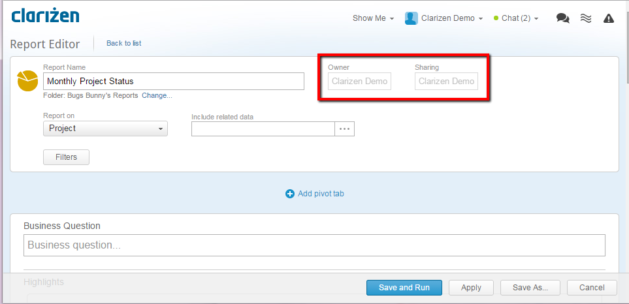Click the Business Question heading
The image size is (629, 304).
pyautogui.click(x=62, y=226)
